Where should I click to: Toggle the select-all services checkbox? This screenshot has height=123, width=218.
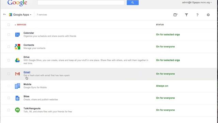click(x=9, y=25)
